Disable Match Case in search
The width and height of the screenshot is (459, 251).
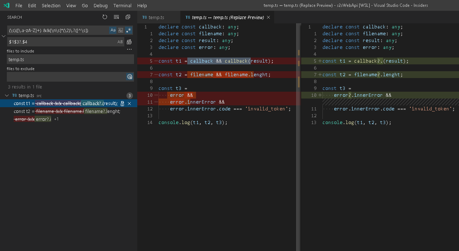pyautogui.click(x=113, y=30)
